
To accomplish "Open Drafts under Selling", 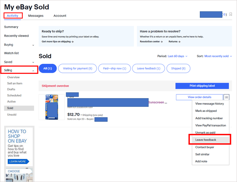I will pyautogui.click(x=11, y=89).
